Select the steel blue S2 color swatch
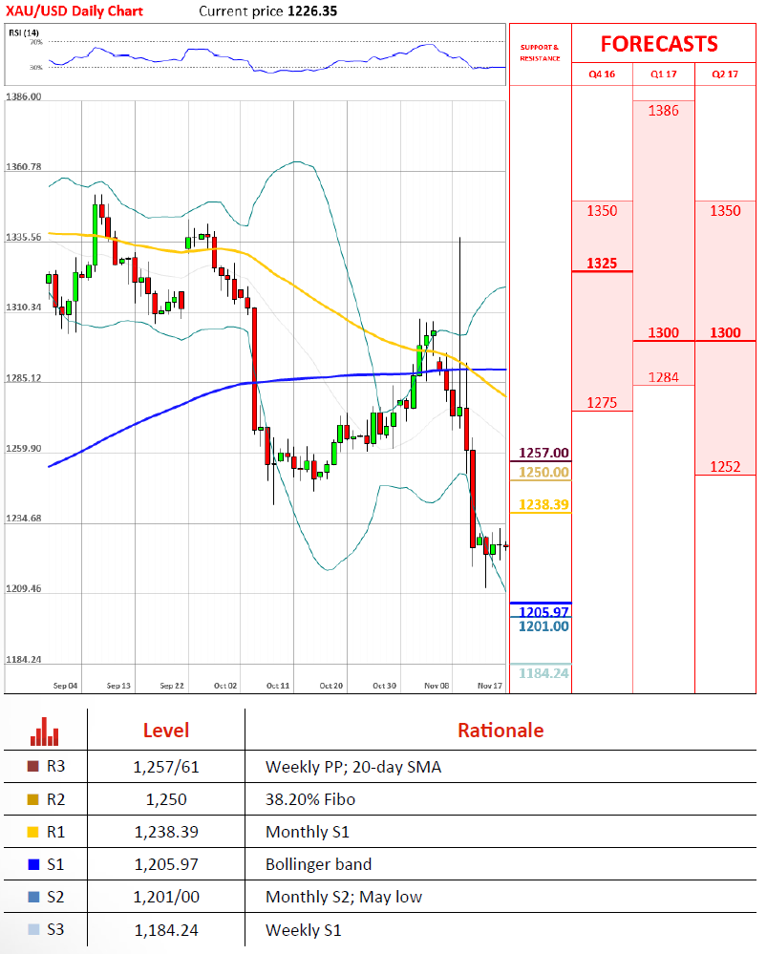The height and width of the screenshot is (954, 767). coord(33,897)
